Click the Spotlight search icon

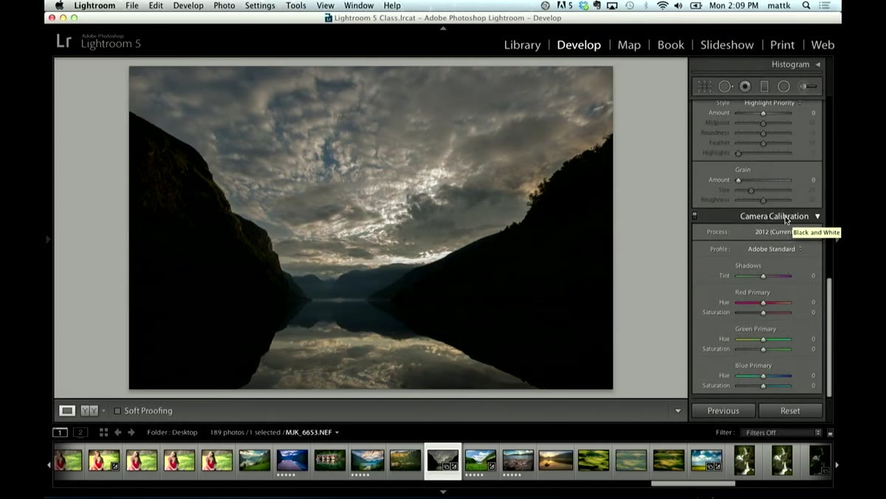[x=806, y=6]
